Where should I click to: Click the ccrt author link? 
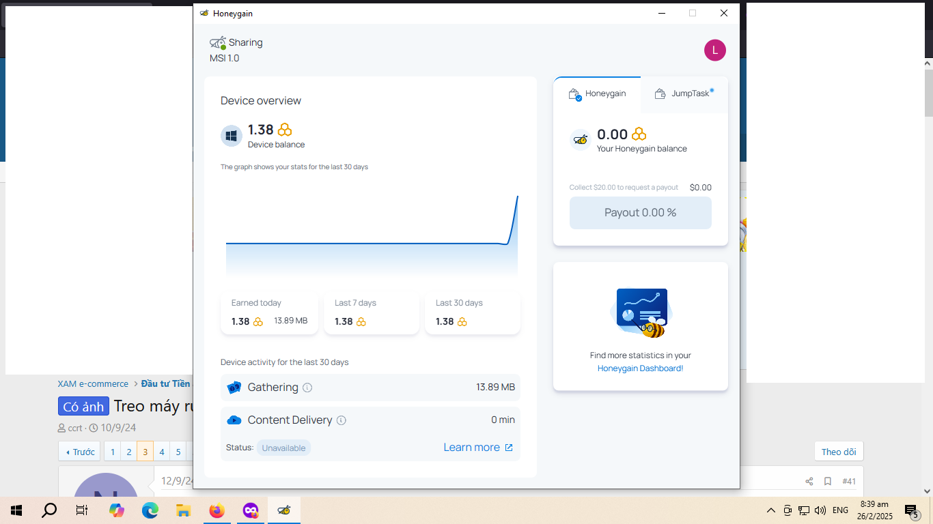(x=75, y=428)
